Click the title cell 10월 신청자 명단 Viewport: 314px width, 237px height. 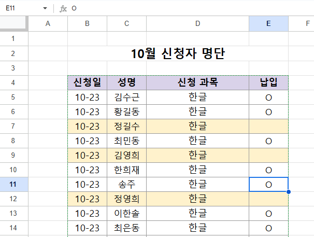178,53
